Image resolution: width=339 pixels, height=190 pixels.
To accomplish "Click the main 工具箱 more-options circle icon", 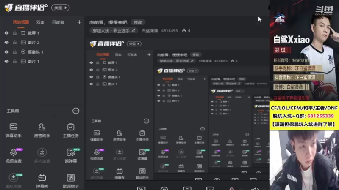I will (76, 111).
